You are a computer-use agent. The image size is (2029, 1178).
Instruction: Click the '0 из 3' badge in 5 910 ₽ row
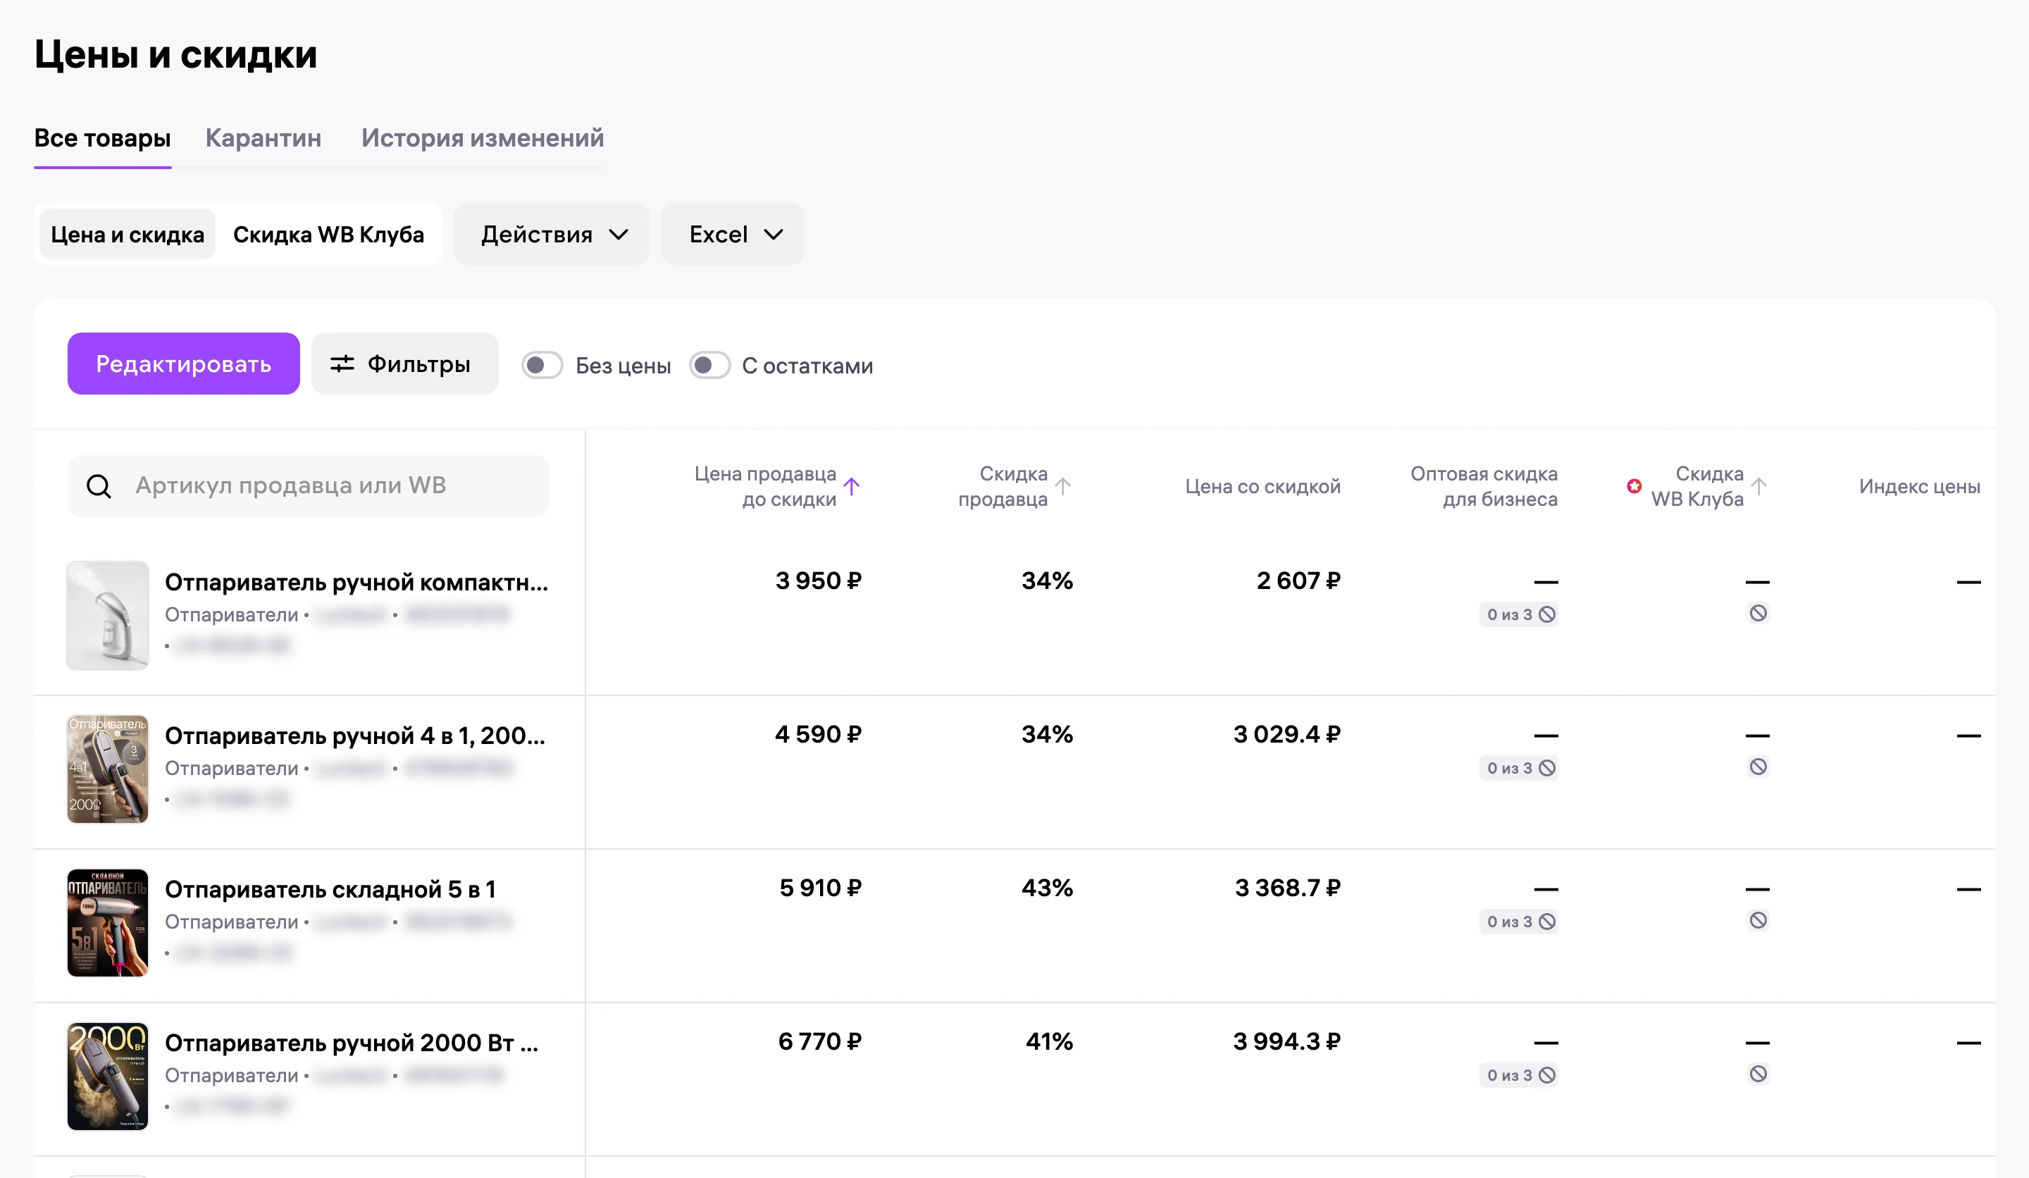[x=1518, y=921]
